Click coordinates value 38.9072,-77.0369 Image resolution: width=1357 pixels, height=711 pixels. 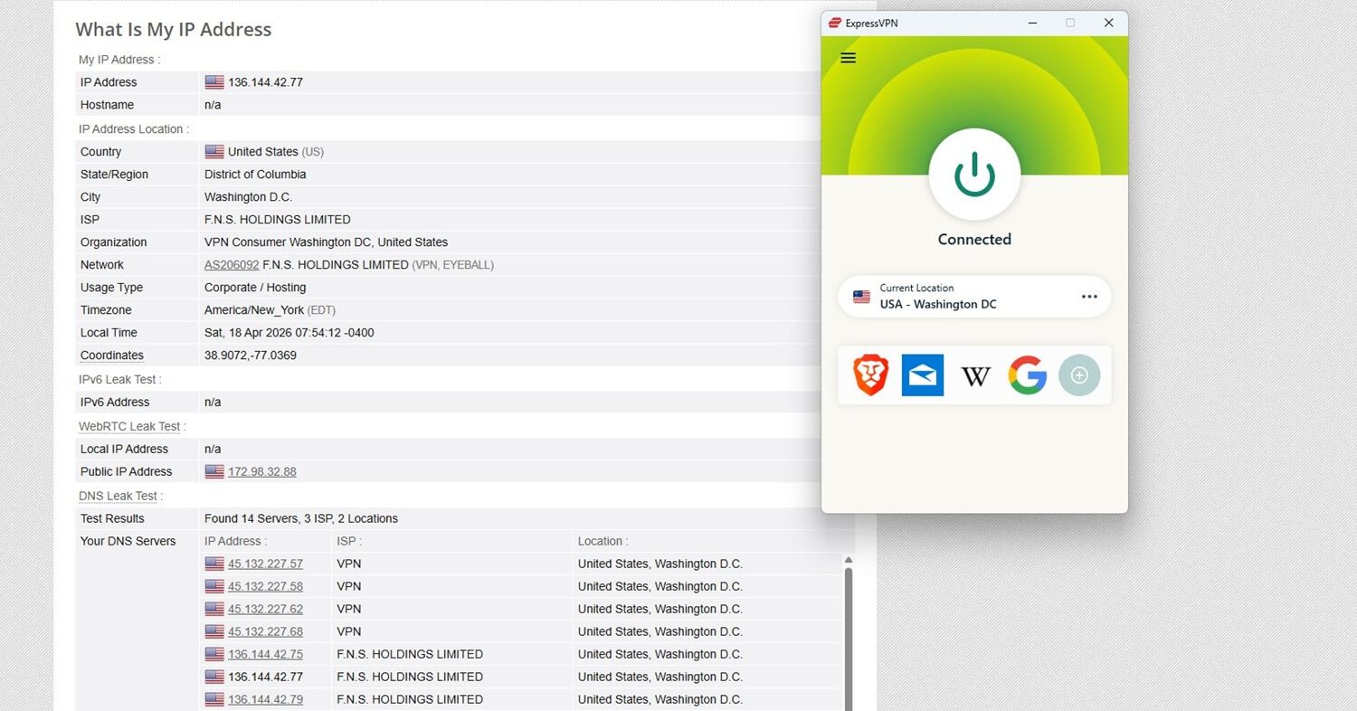point(251,355)
